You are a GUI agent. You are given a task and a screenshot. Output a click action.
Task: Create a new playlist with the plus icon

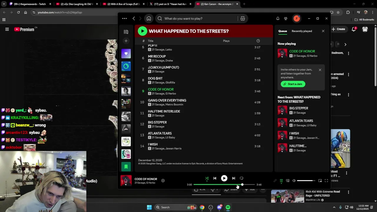click(126, 41)
